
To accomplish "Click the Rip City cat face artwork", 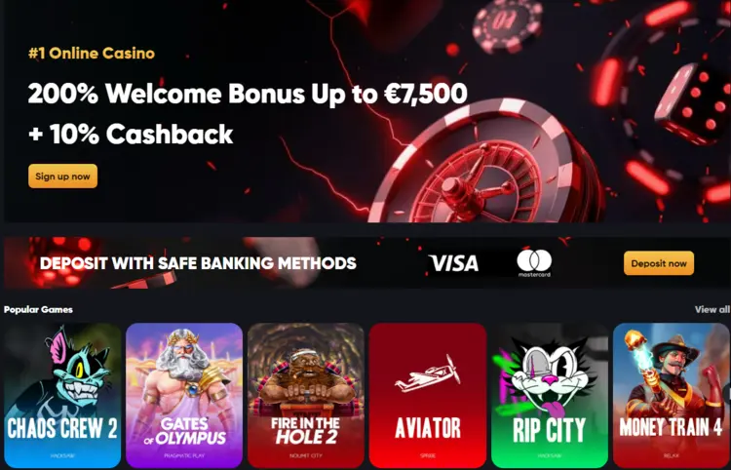I will [550, 376].
